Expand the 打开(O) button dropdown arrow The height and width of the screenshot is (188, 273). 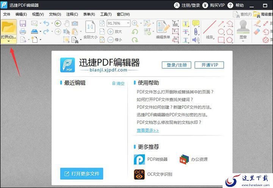point(8,41)
